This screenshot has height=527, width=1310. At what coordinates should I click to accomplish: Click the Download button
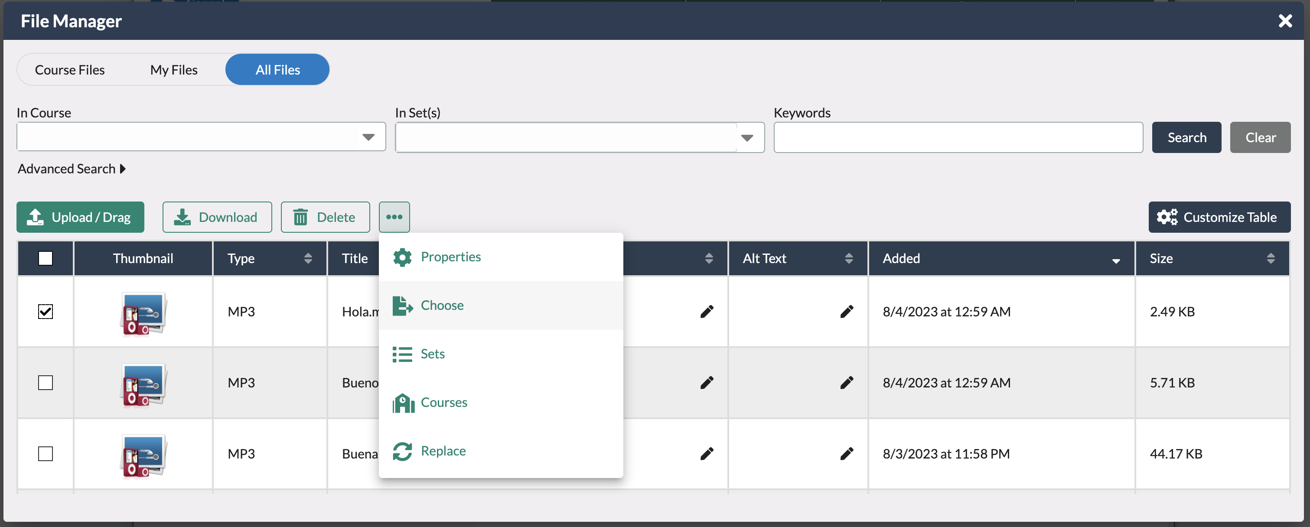coord(217,217)
